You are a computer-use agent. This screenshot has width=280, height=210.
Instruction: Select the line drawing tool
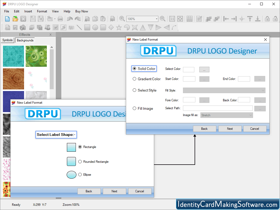pos(79,27)
